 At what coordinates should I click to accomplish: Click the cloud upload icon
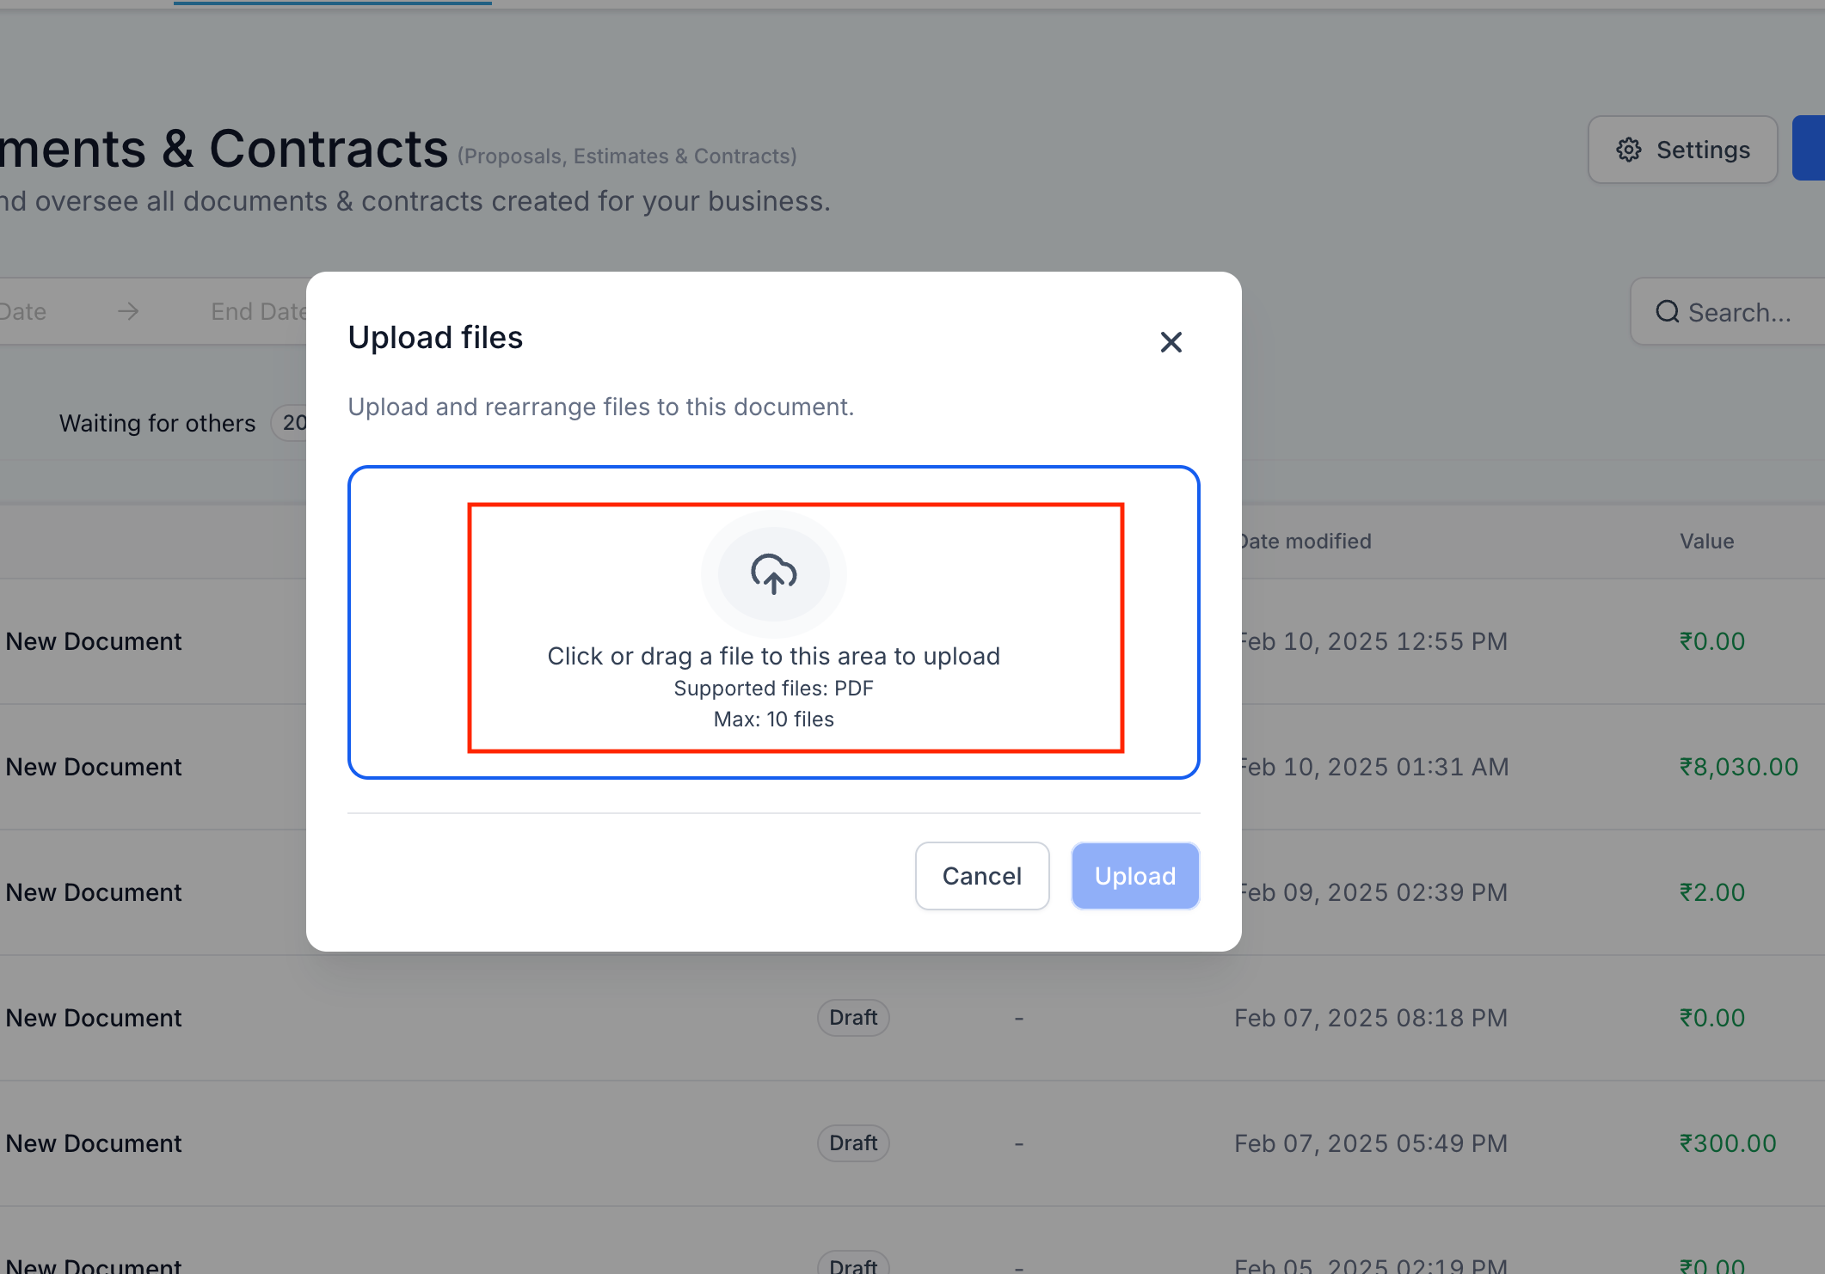773,574
